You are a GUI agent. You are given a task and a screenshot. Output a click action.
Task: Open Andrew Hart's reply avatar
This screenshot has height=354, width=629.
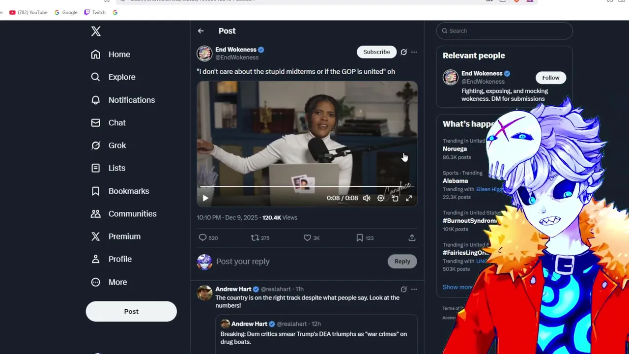[x=204, y=293]
